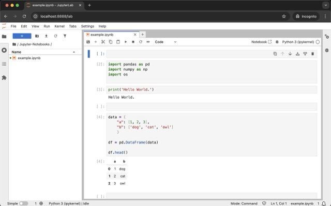The height and width of the screenshot is (206, 331).
Task: Insert a cell above the active cell
Action: (298, 54)
